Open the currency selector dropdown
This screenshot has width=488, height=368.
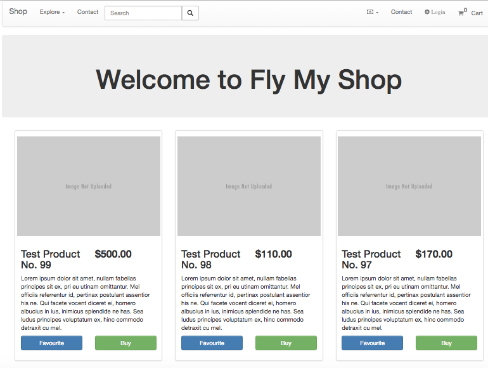click(373, 12)
